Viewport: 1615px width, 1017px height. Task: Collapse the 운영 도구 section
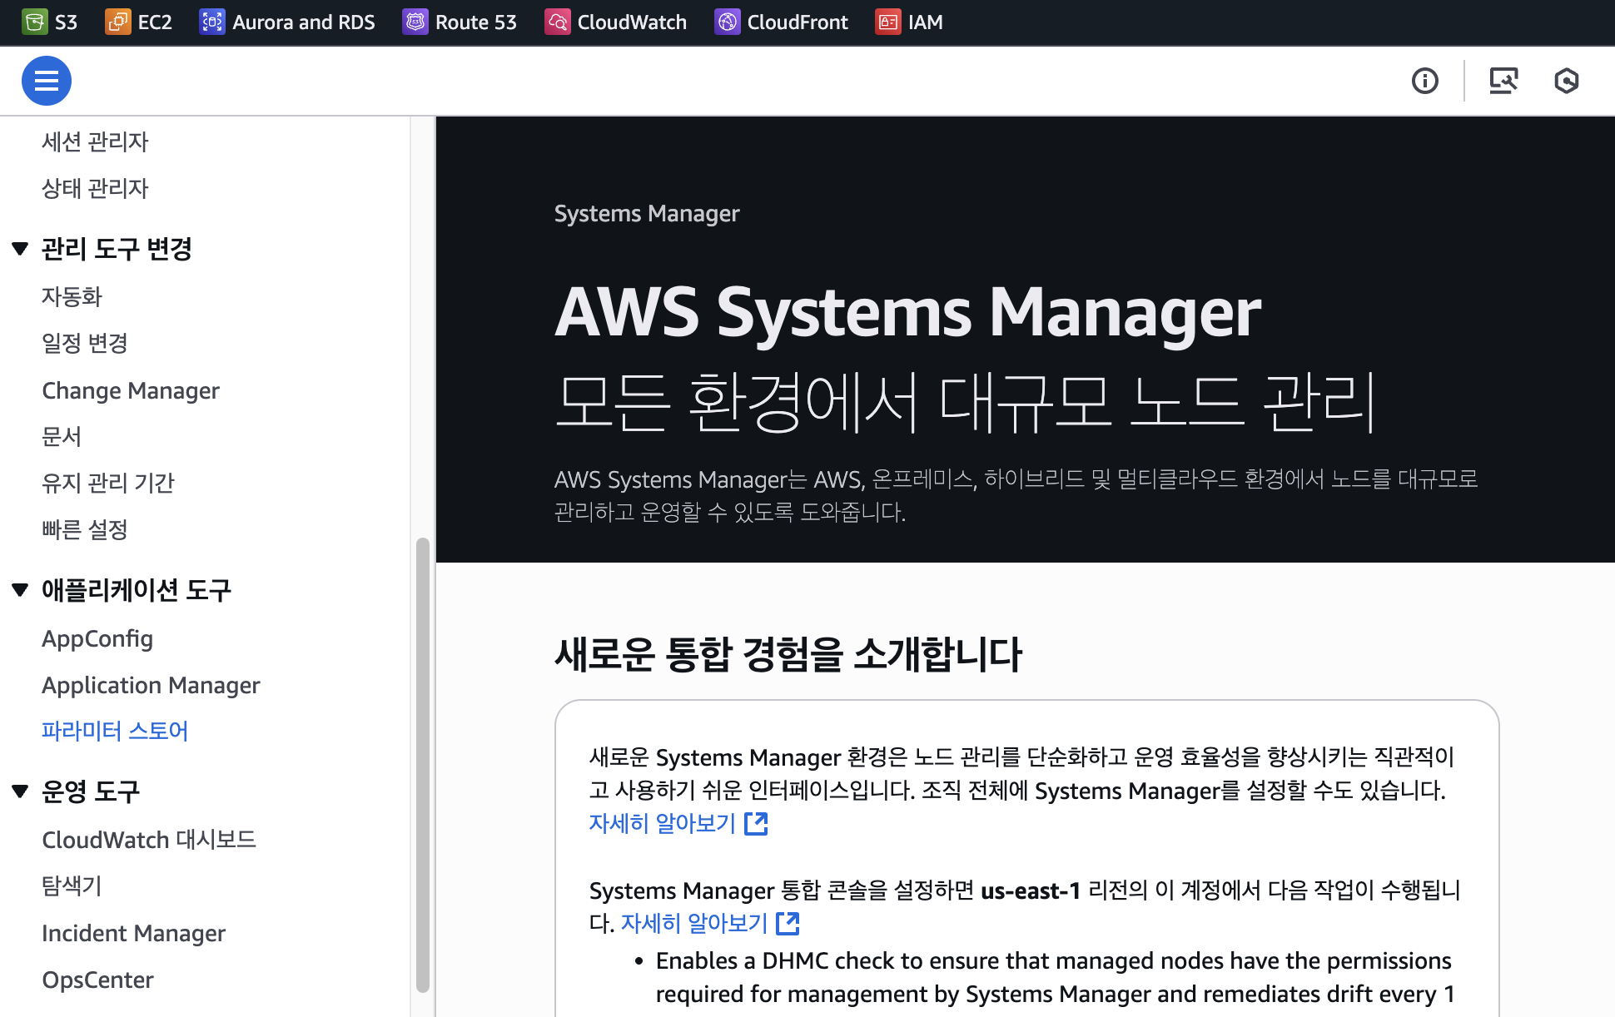21,791
